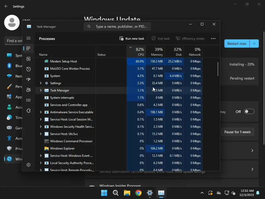
Task: Go back with Settings back arrow
Action: [x=6, y=6]
